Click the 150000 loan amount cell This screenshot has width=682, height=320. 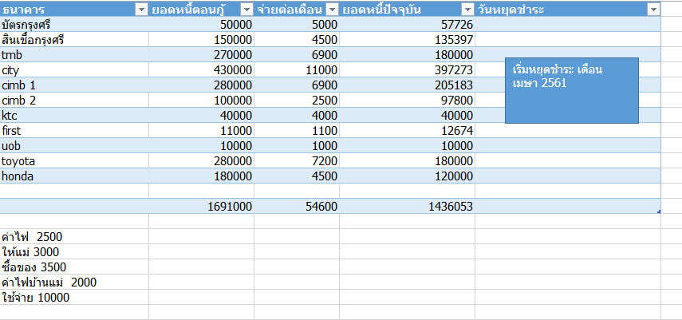(x=201, y=40)
